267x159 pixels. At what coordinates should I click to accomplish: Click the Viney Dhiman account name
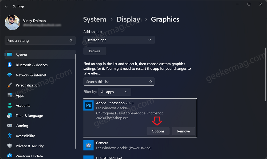point(34,21)
